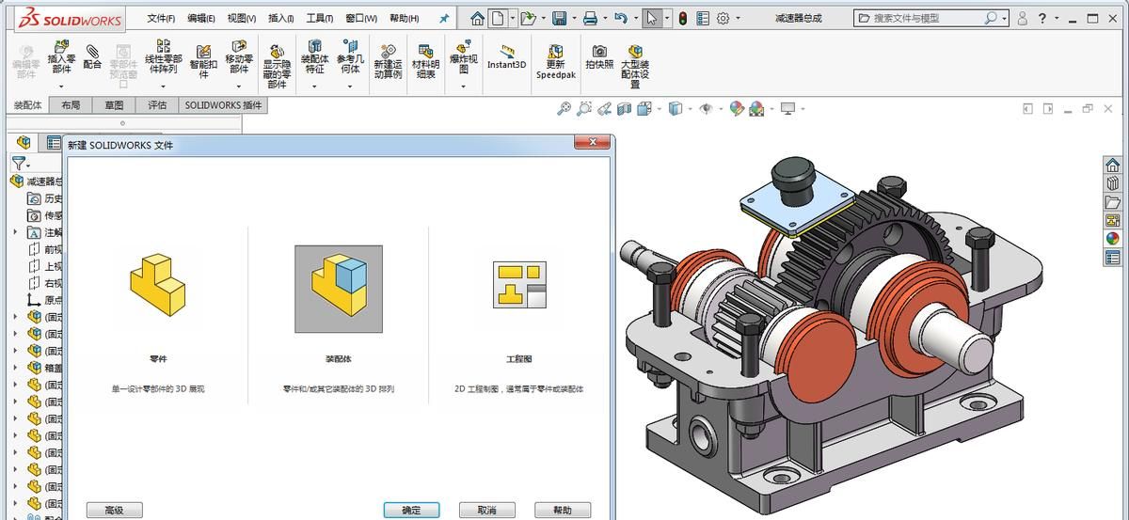Open the 文件(F) menu
This screenshot has height=520, width=1129.
(161, 18)
